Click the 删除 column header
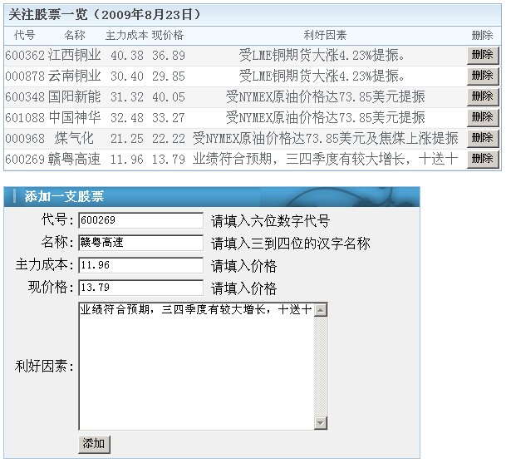The image size is (506, 463). tap(482, 35)
